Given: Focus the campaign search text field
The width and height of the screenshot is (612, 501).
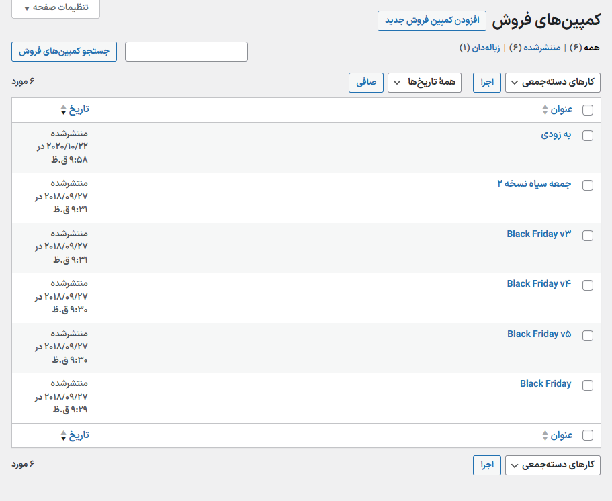Looking at the screenshot, I should point(186,52).
